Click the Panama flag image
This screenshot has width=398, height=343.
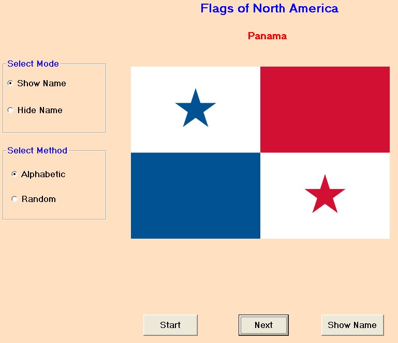click(260, 152)
